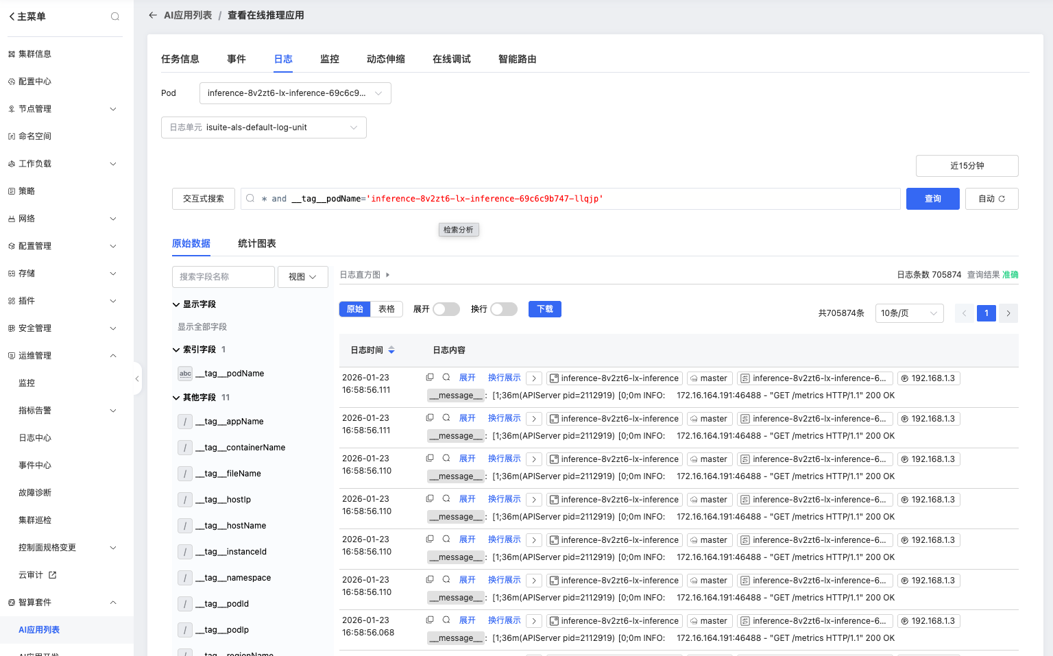Screen dimensions: 1053x656
Task: Enable the 换行 switch
Action: [x=503, y=309]
